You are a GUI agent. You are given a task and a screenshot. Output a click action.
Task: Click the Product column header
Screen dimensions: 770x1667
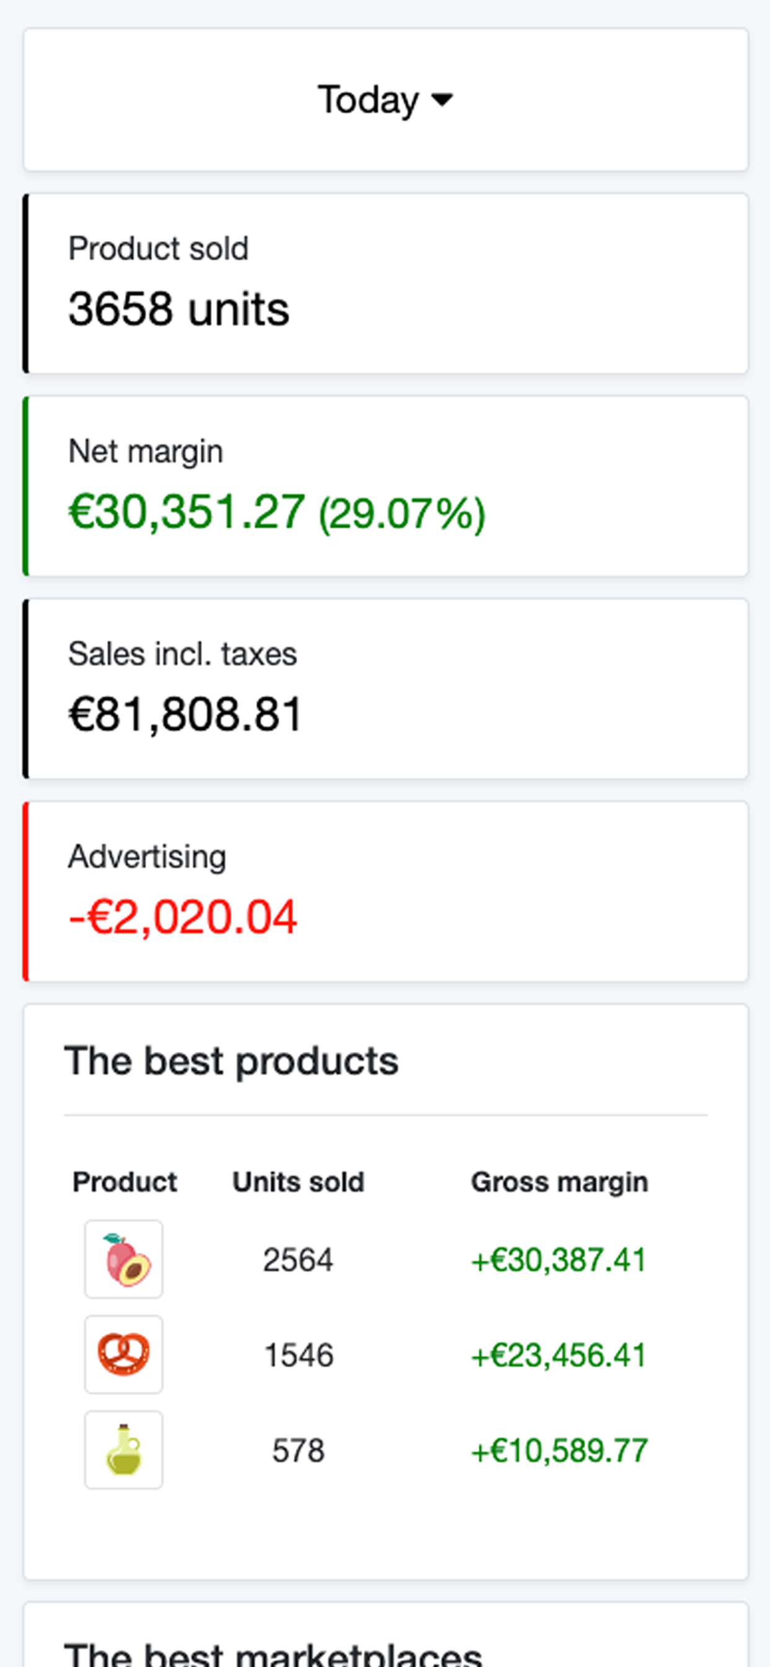pos(124,1181)
